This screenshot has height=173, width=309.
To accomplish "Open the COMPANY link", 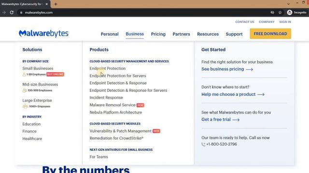I will coord(267,22).
